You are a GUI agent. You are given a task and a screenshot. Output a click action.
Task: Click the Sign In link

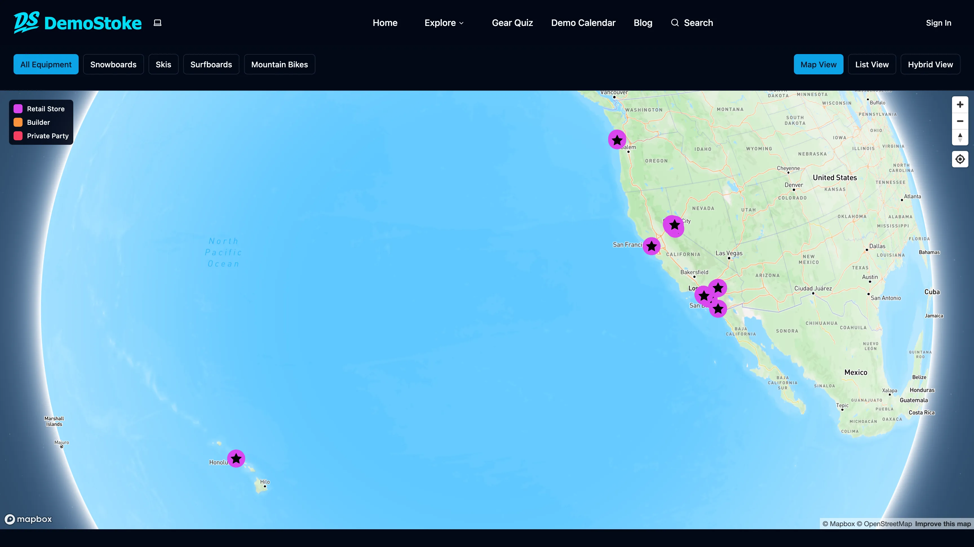(x=938, y=23)
